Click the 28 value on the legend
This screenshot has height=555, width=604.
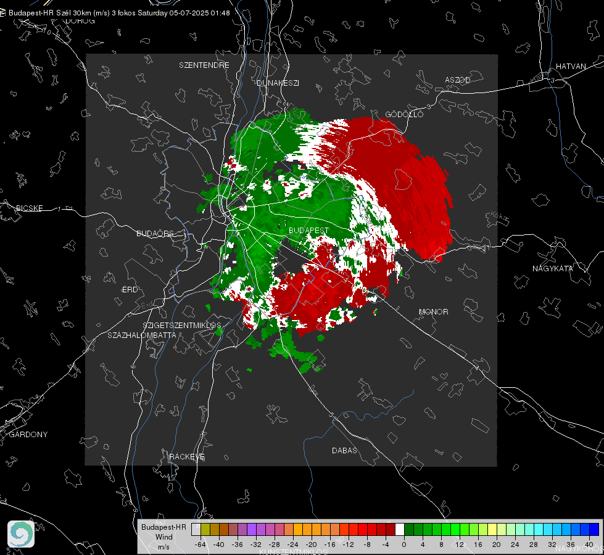click(534, 545)
